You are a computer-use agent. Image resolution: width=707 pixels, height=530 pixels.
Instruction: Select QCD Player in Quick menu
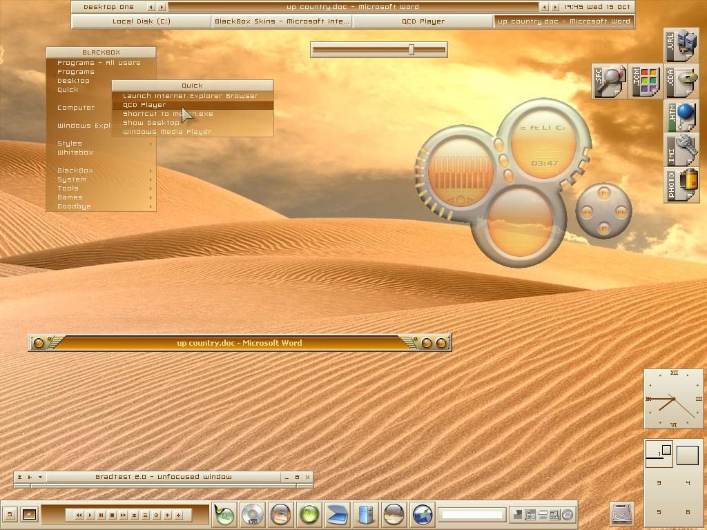coord(193,105)
